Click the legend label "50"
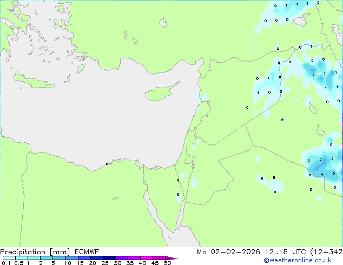This screenshot has height=265, width=343. point(167,263)
